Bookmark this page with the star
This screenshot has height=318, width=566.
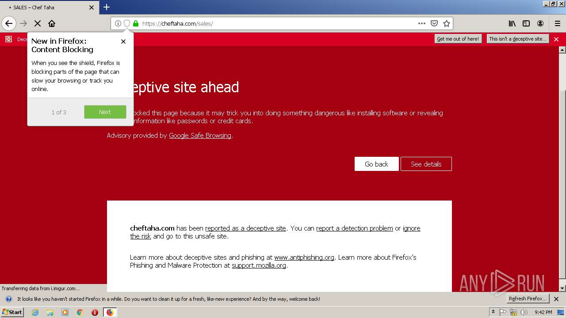447,23
